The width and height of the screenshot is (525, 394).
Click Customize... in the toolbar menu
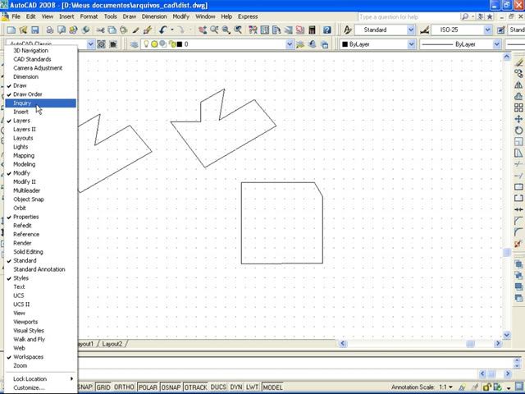(x=41, y=387)
